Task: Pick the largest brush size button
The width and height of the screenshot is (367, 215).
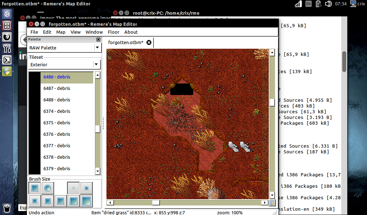Action: pyautogui.click(x=86, y=201)
